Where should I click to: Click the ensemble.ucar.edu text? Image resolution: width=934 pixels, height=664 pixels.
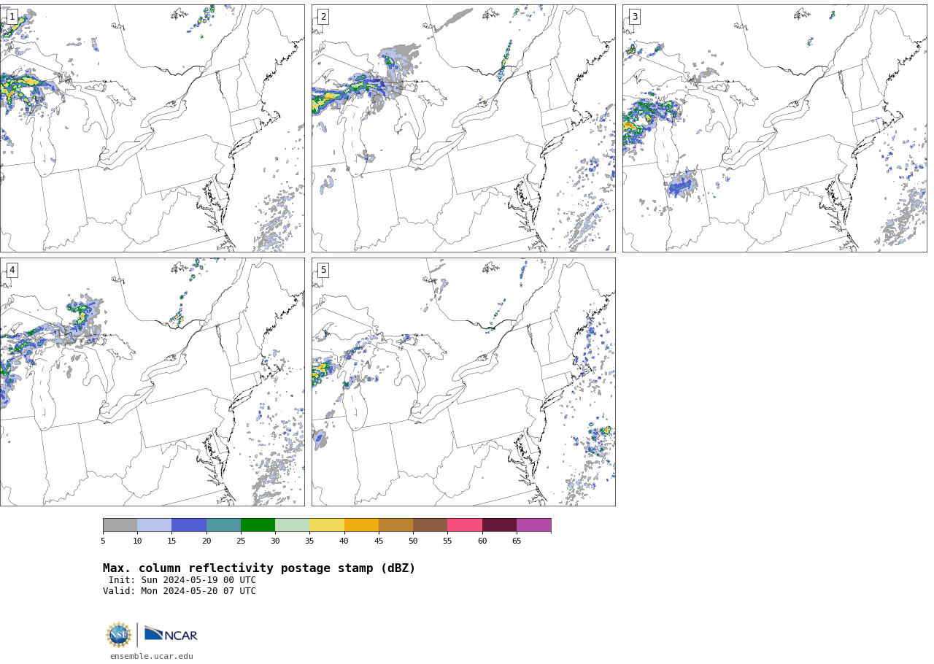(152, 657)
